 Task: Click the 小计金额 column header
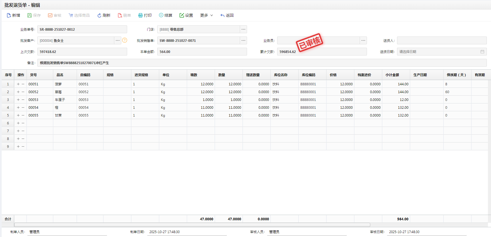[392, 75]
